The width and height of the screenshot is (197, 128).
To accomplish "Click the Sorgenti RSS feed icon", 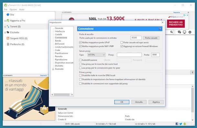I will (8, 38).
